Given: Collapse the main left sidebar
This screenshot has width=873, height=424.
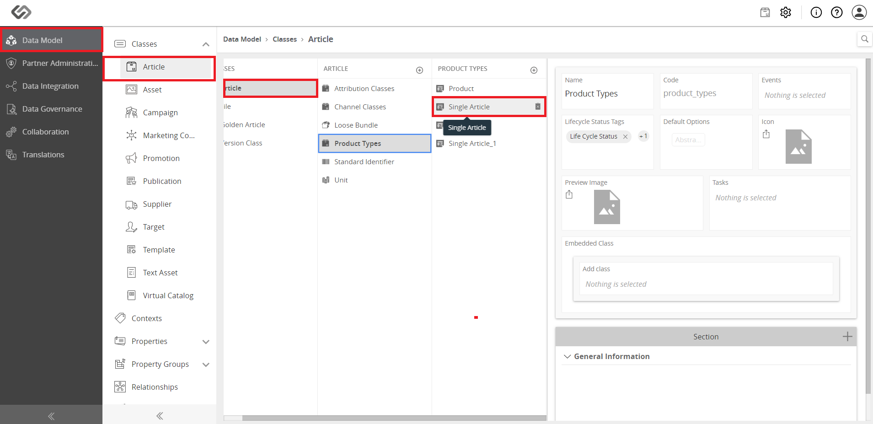Looking at the screenshot, I should coord(51,416).
